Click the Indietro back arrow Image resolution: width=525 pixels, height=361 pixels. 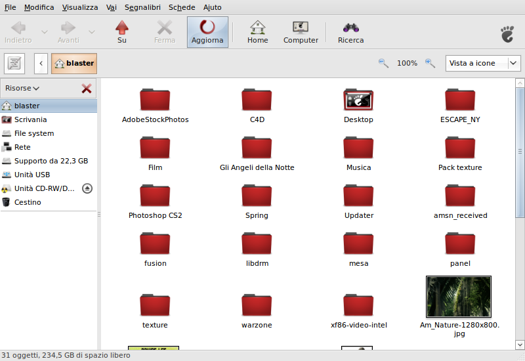click(18, 32)
